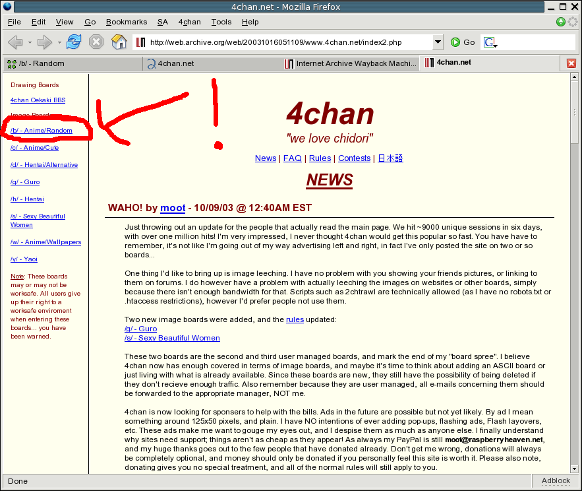
Task: Open the Bookmarks menu
Action: tap(127, 22)
